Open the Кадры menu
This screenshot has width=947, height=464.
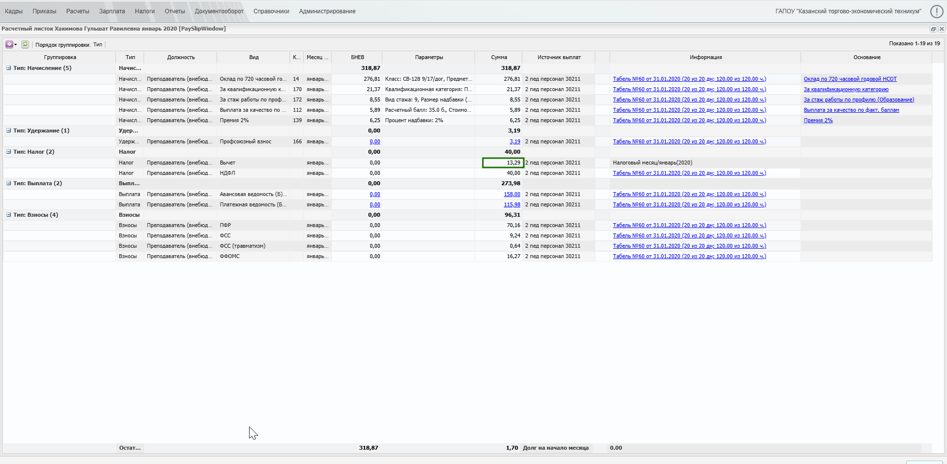(x=14, y=11)
